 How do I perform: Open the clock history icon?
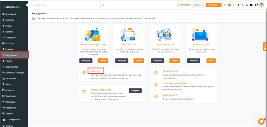234,5
